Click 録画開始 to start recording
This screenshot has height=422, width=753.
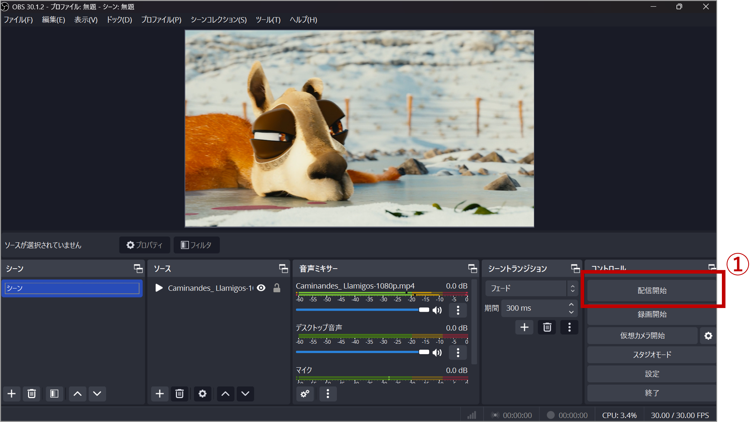pos(652,314)
